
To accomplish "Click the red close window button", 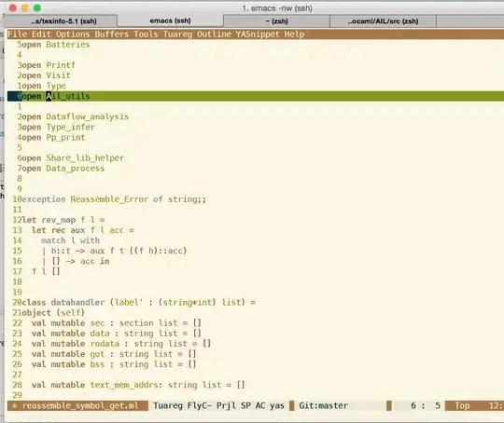I will tap(13, 7).
